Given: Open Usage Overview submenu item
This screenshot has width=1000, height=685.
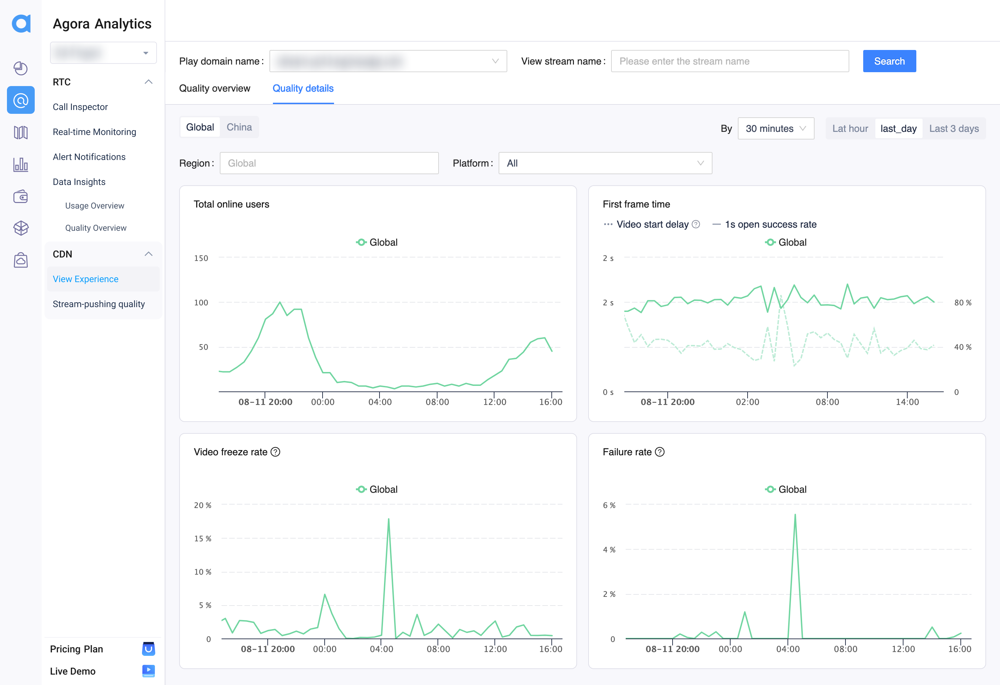Looking at the screenshot, I should pos(95,205).
